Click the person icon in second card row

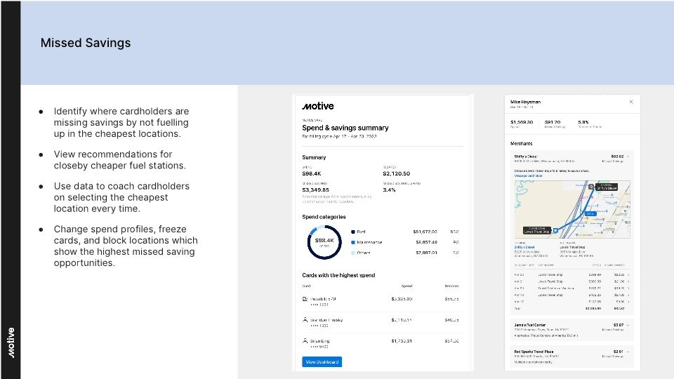tap(305, 320)
